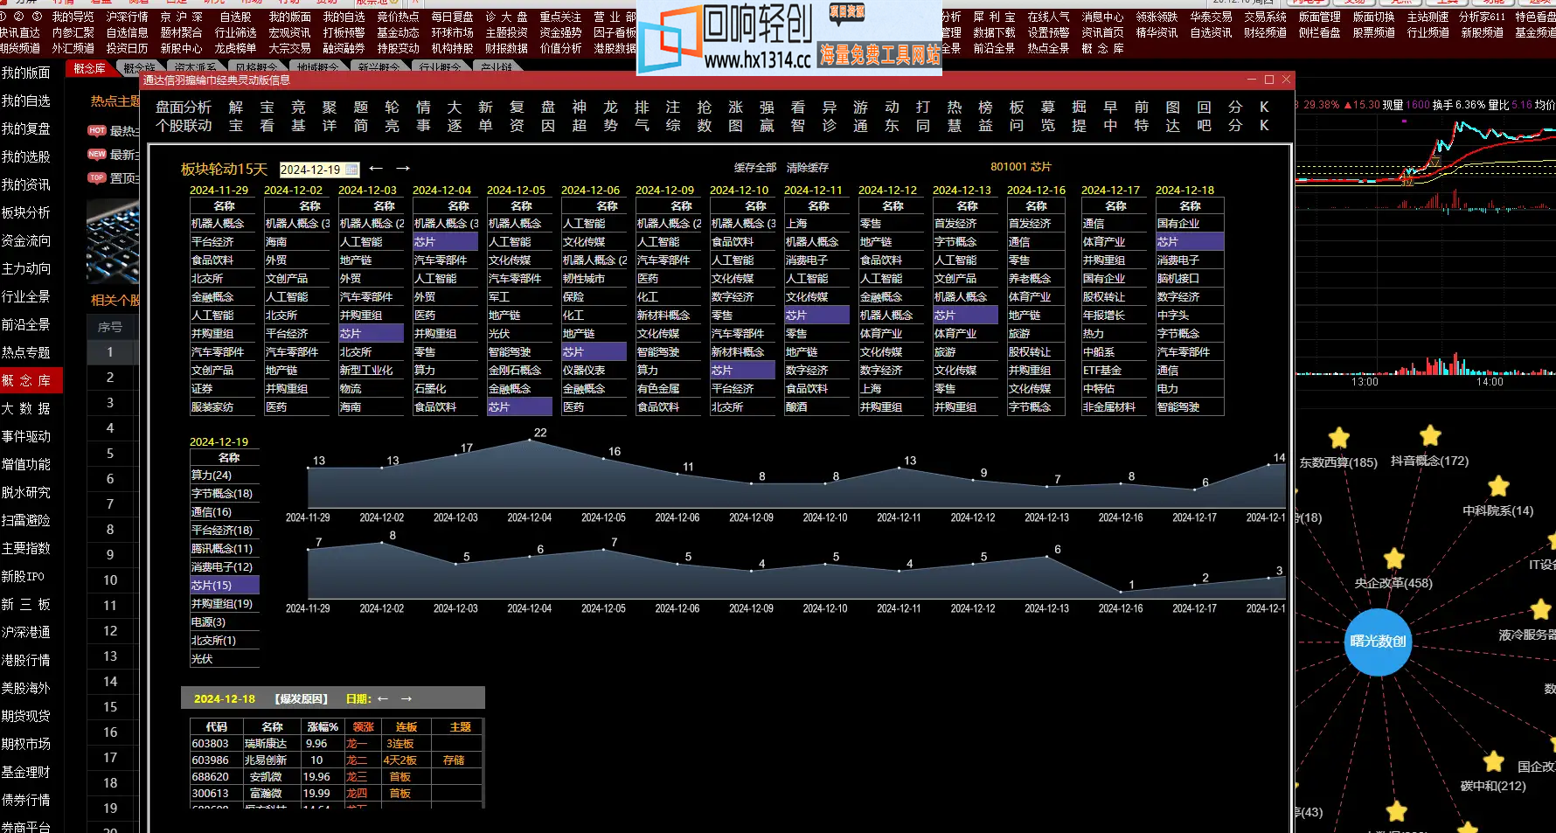Viewport: 1556px width, 833px height.
Task: Click the TOP badge icon in left panel
Action: 97,177
